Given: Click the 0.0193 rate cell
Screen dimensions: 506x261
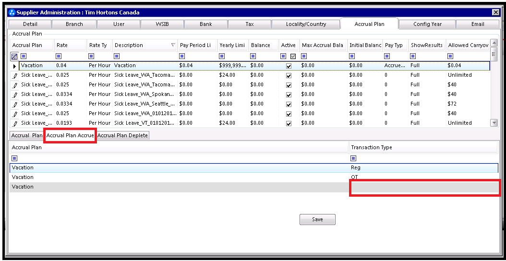Looking at the screenshot, I should click(x=71, y=123).
